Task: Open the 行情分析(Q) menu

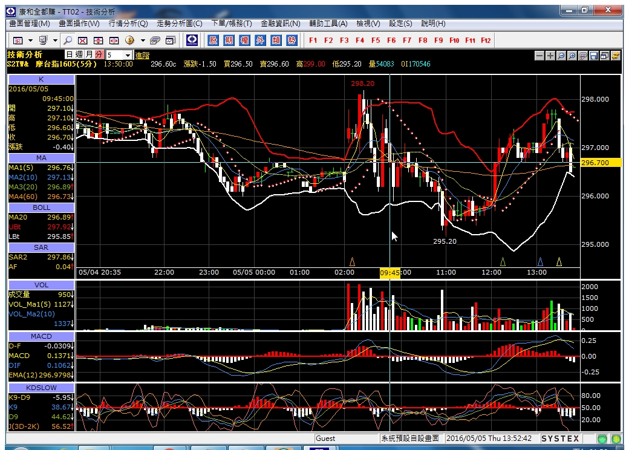Action: click(128, 24)
